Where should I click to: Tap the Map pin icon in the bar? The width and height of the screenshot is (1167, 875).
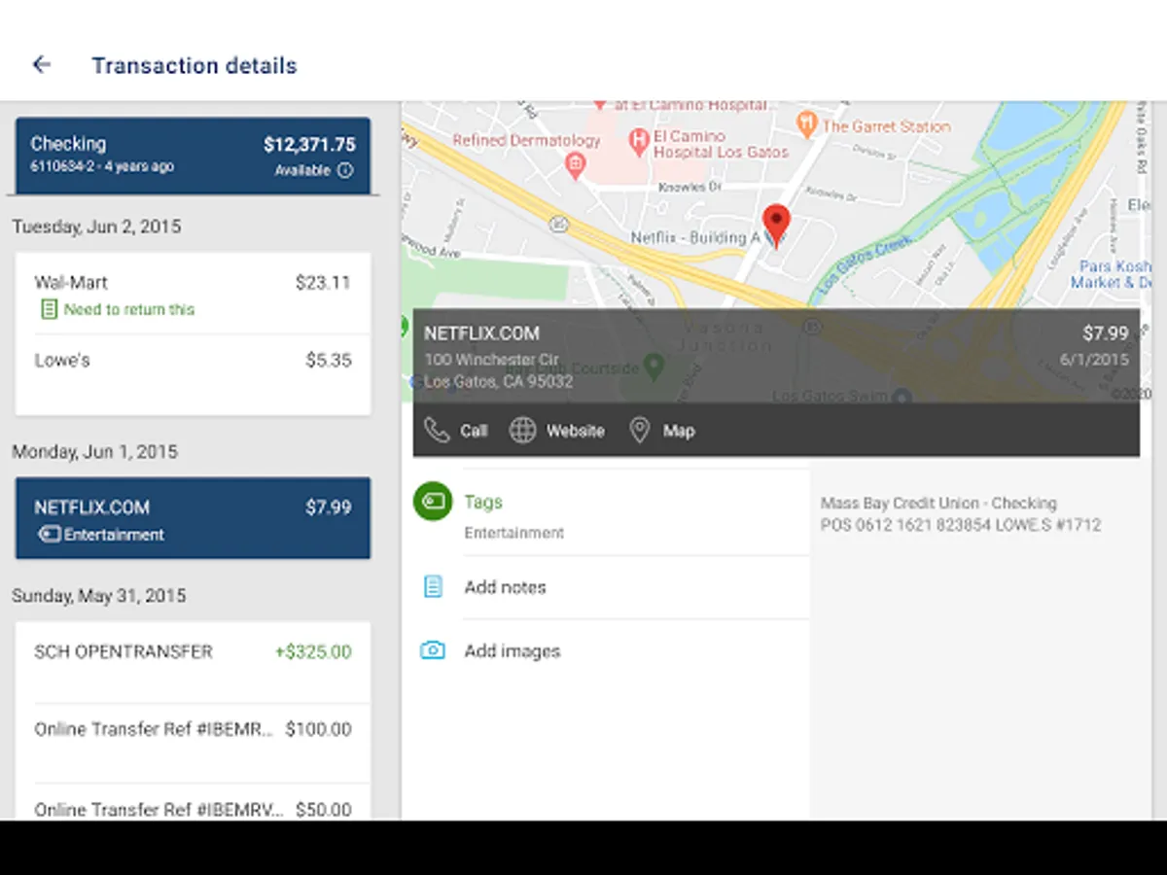coord(639,431)
